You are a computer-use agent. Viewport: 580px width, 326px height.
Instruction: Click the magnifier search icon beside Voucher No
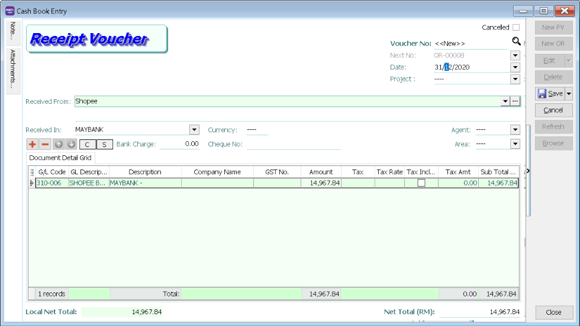tap(516, 41)
